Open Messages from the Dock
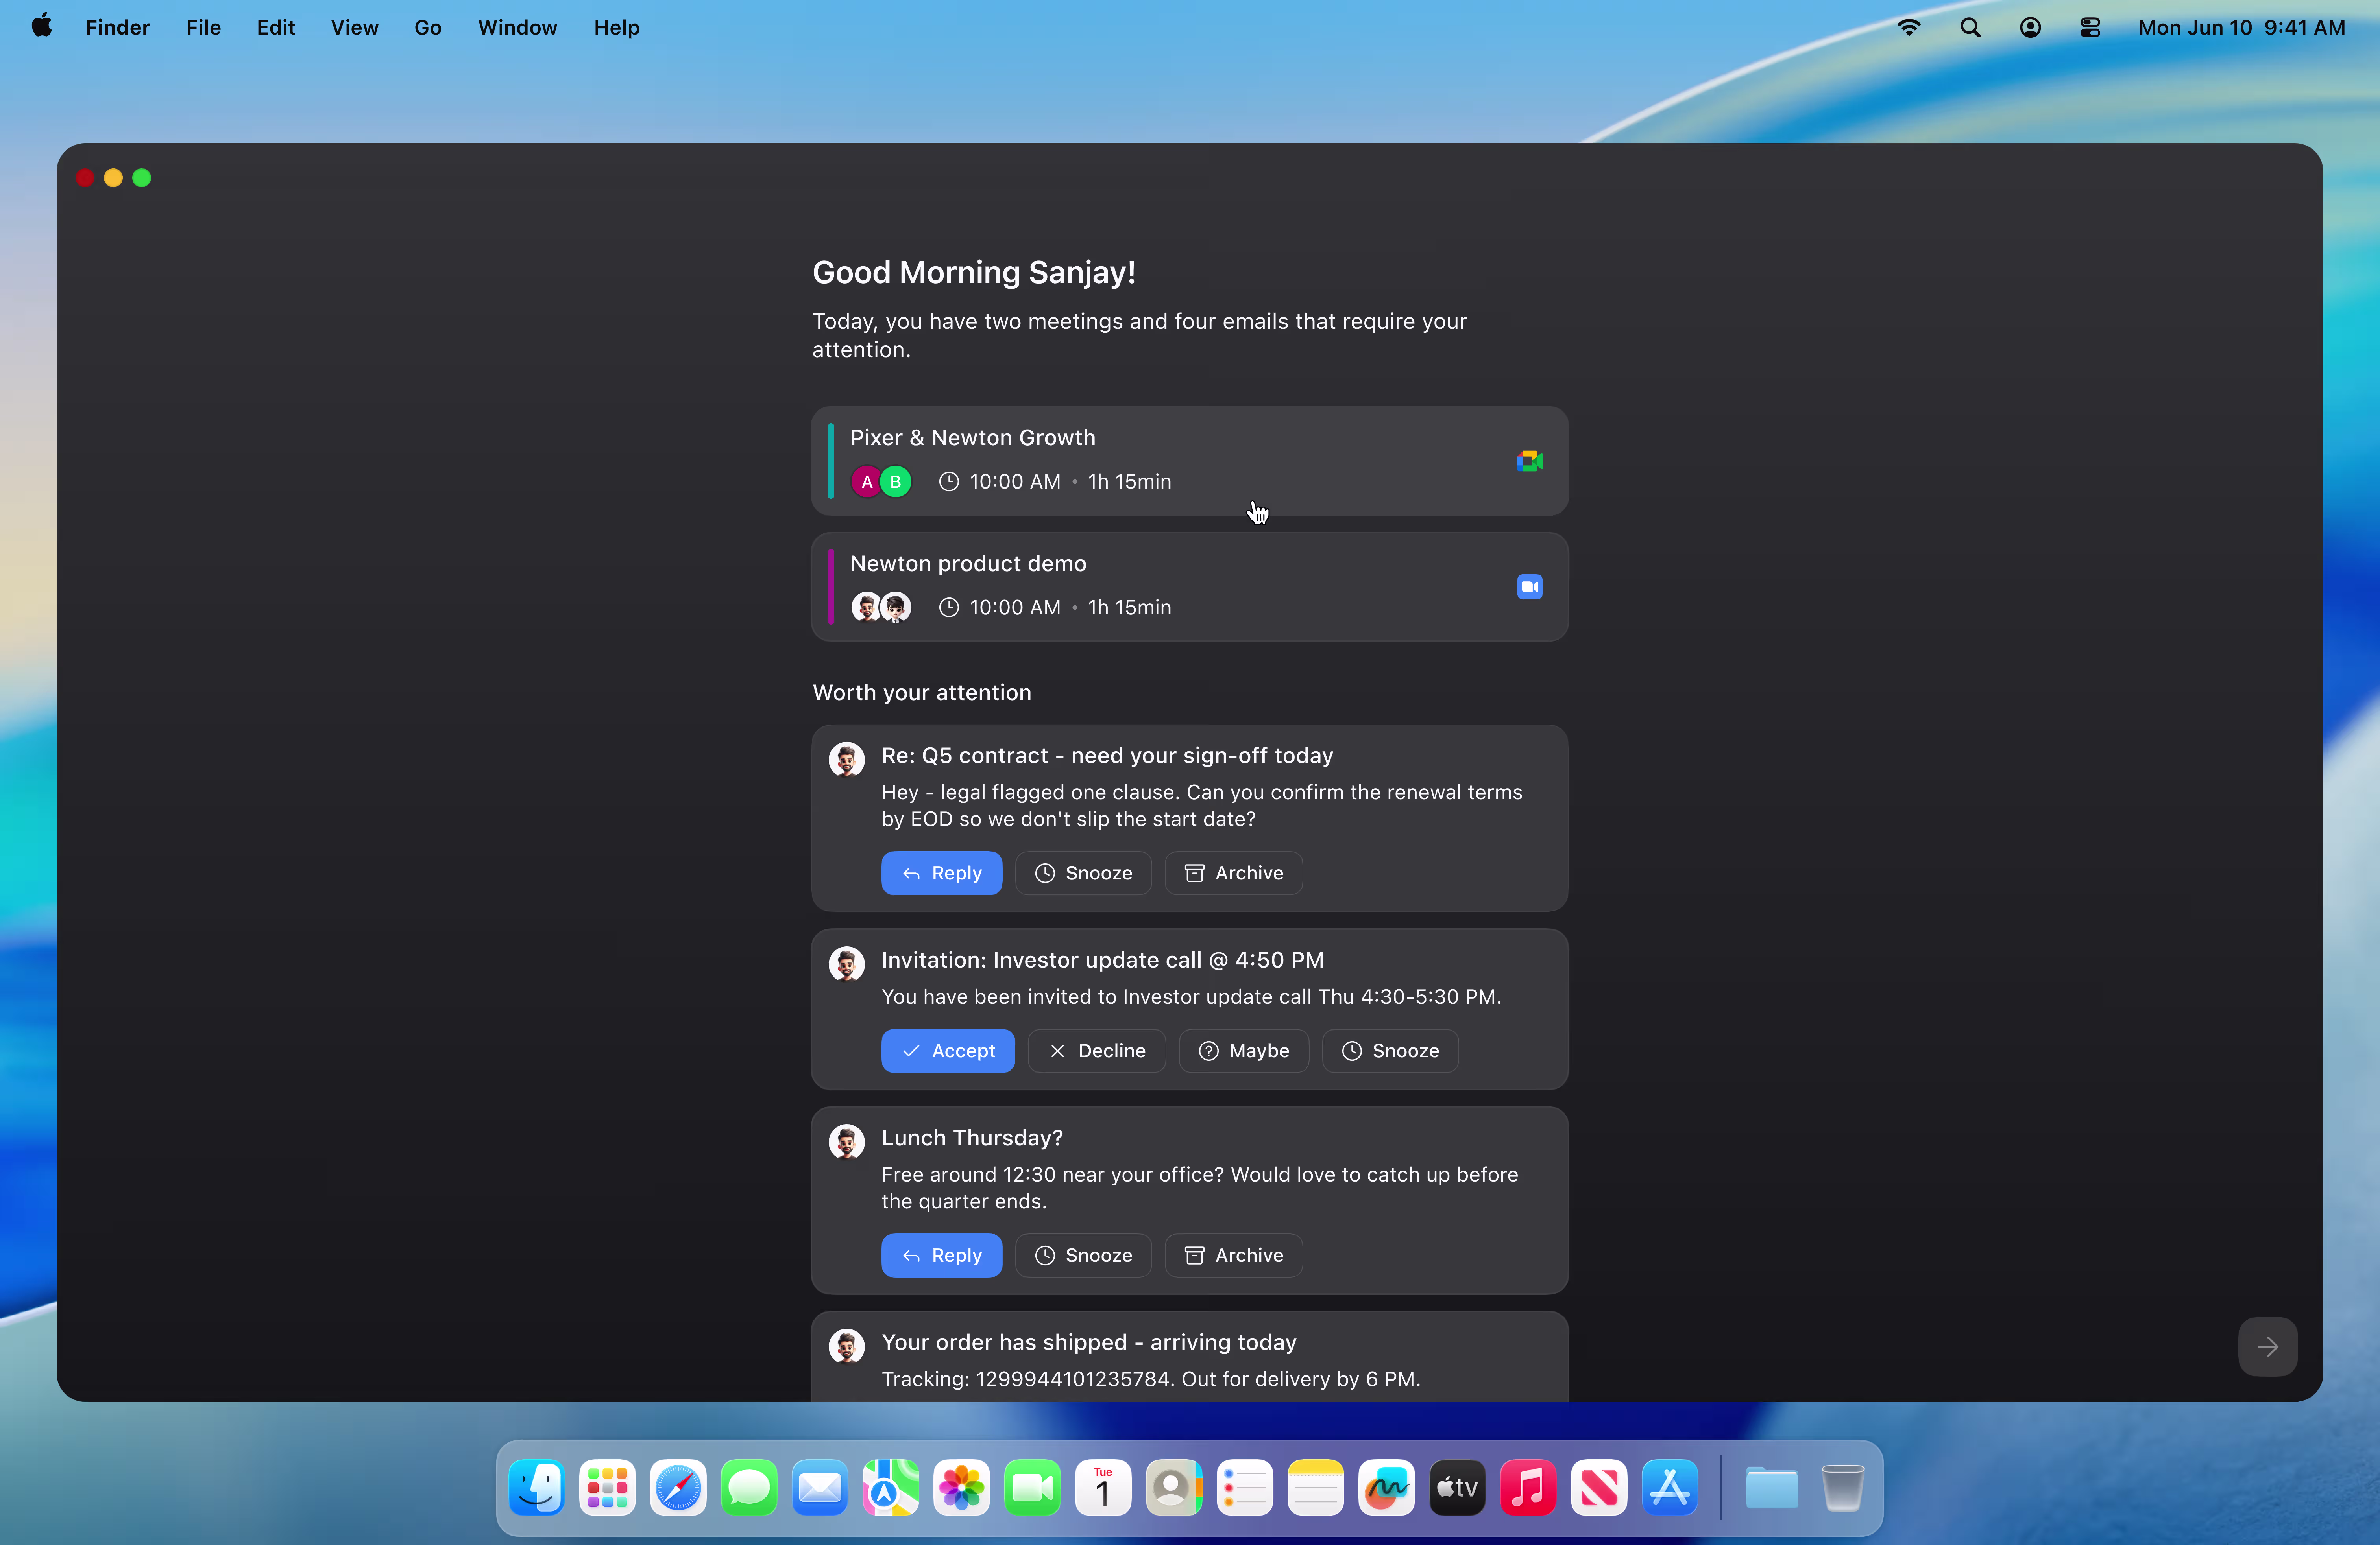Image resolution: width=2380 pixels, height=1545 pixels. [749, 1488]
